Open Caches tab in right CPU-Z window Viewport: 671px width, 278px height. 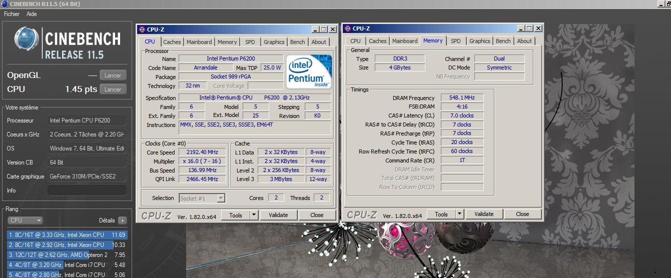click(378, 41)
